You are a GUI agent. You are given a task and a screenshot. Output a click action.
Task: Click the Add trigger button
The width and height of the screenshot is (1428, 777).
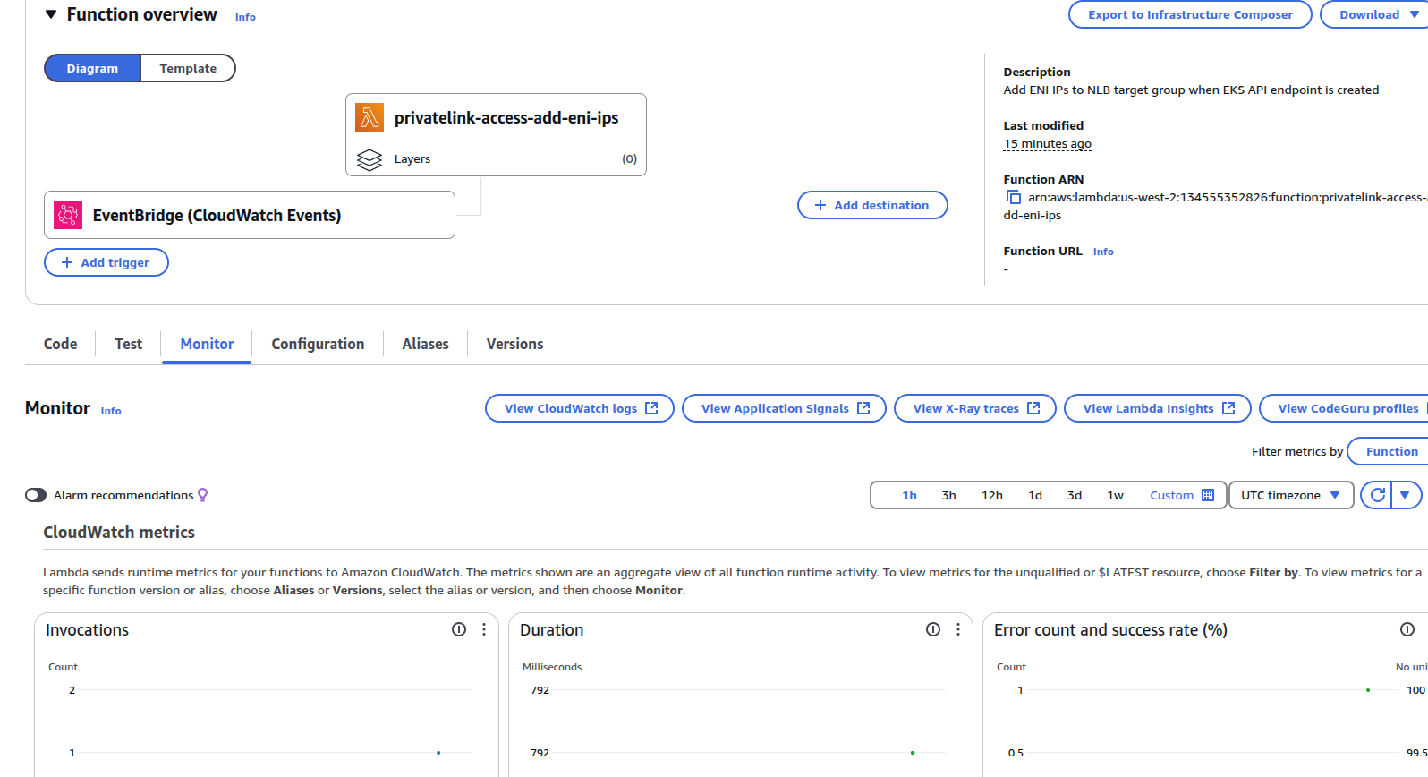pos(106,262)
